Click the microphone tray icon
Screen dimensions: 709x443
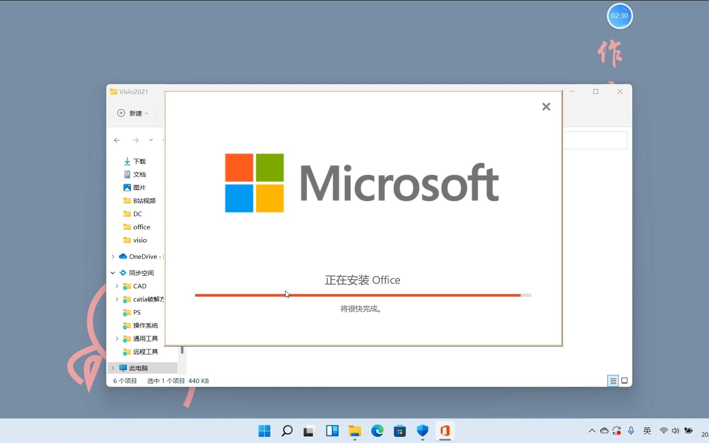coord(631,431)
